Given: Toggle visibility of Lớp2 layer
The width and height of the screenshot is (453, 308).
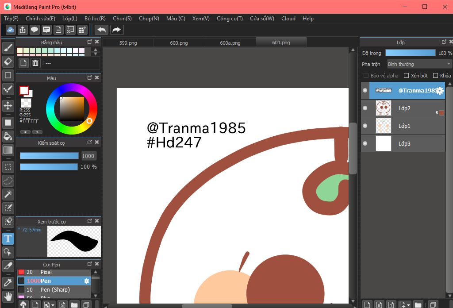Looking at the screenshot, I should coord(365,108).
